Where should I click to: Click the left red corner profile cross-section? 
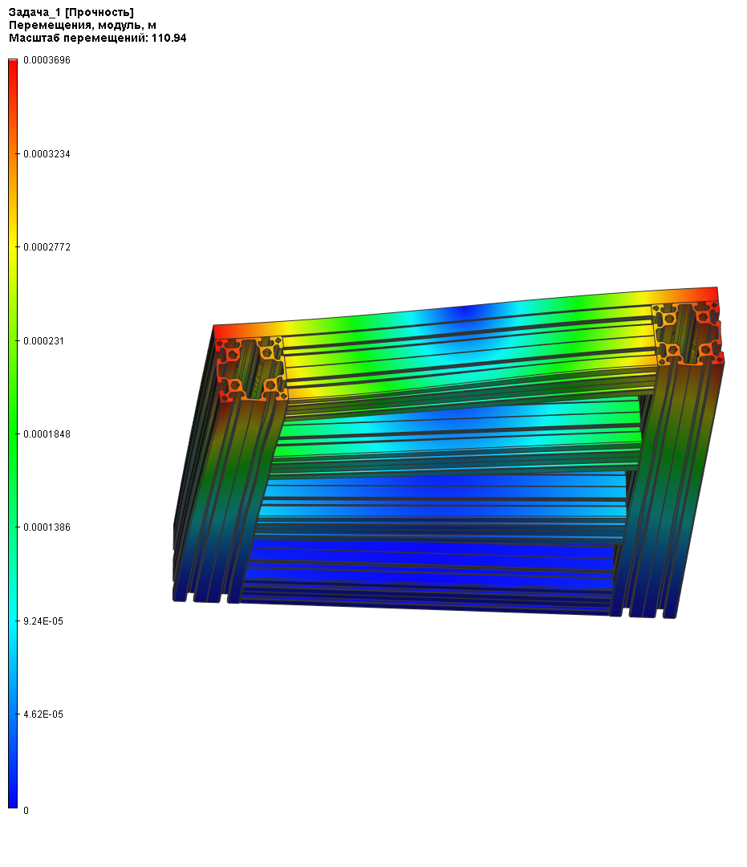[x=252, y=368]
